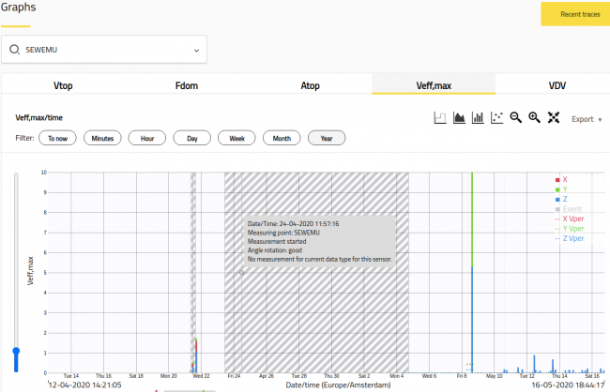610x392 pixels.
Task: Zoom in the graph
Action: (534, 118)
